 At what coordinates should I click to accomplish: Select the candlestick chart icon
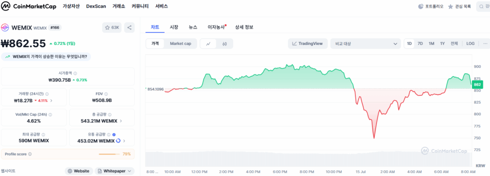(224, 43)
